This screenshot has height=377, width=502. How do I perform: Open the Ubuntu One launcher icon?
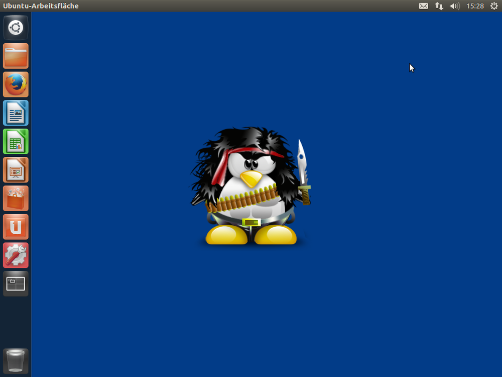click(x=16, y=227)
